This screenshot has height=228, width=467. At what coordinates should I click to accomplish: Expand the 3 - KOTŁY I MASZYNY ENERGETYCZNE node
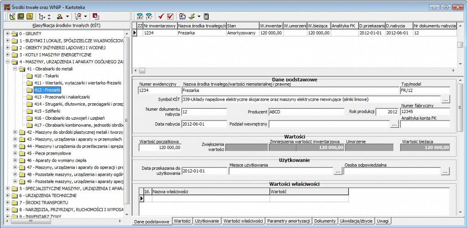click(x=7, y=55)
